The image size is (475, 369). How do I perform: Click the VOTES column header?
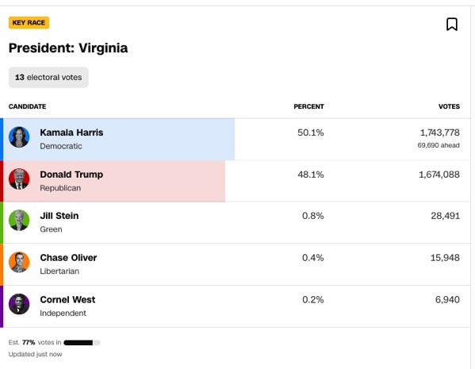tap(449, 106)
